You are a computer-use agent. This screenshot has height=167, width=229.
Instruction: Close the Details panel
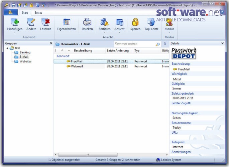tap(222, 43)
